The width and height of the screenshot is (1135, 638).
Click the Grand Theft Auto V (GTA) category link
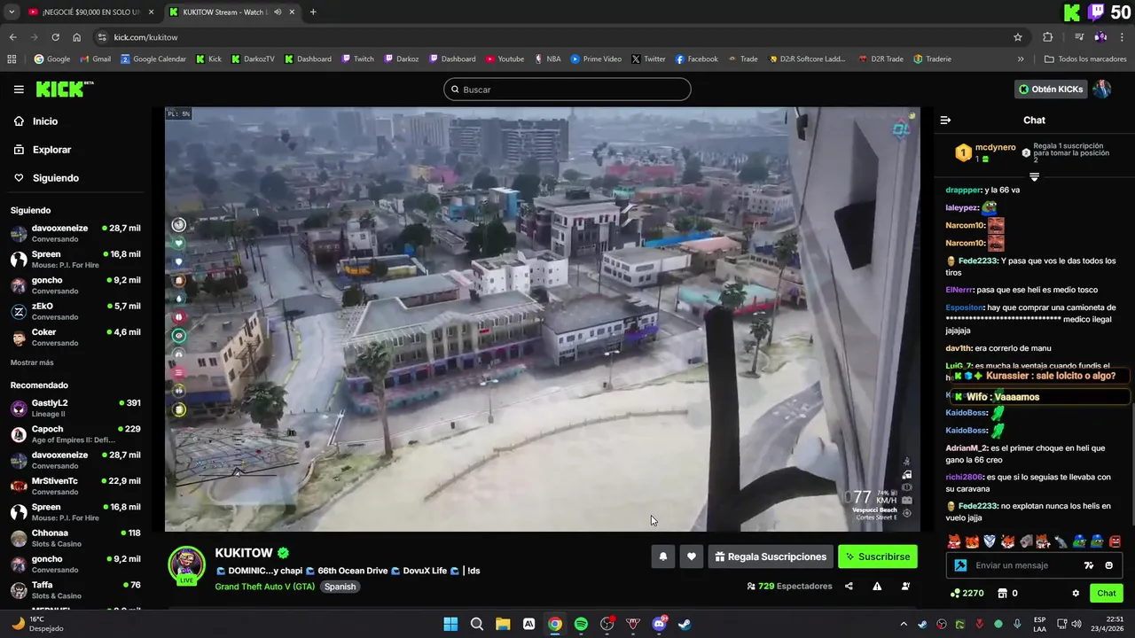coord(264,587)
